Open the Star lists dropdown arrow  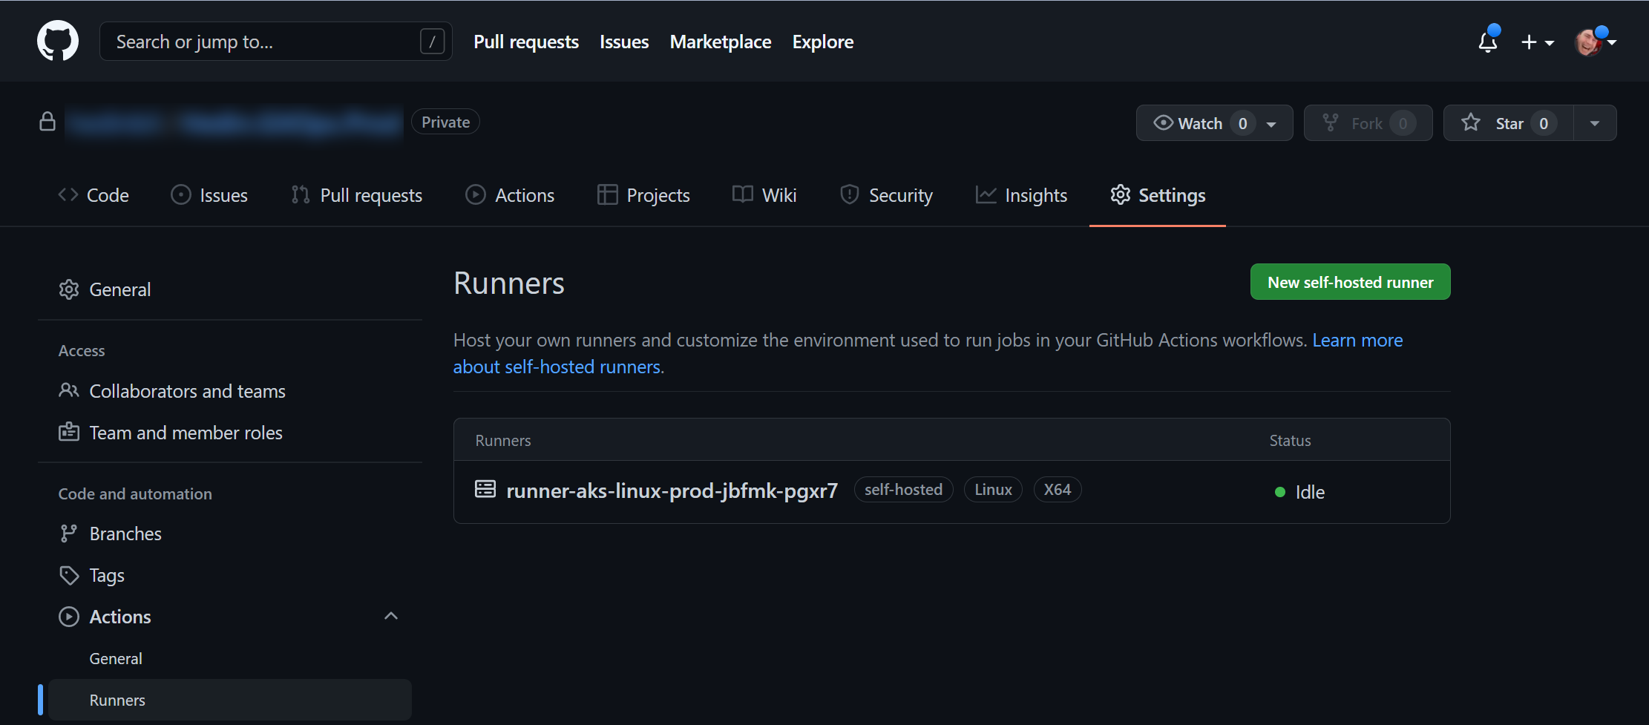pos(1595,123)
